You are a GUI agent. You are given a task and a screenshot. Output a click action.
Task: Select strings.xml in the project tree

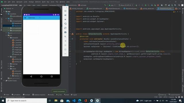click(x=17, y=74)
